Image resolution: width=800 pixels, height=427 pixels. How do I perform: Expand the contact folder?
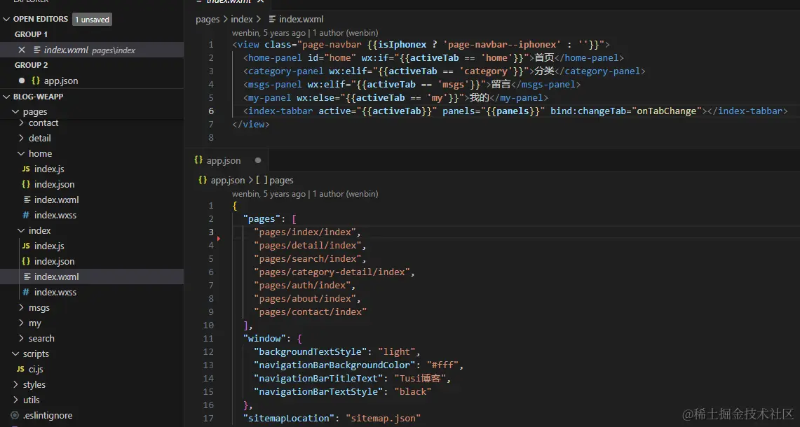pyautogui.click(x=21, y=122)
